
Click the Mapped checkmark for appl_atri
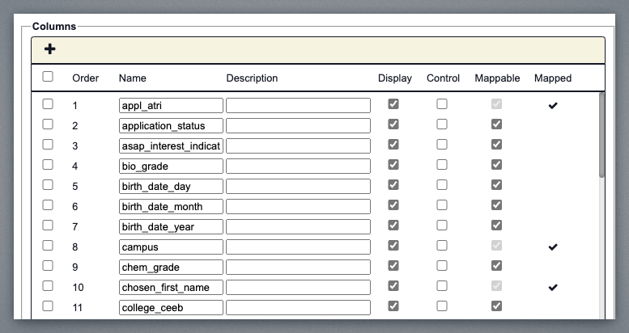pos(553,105)
